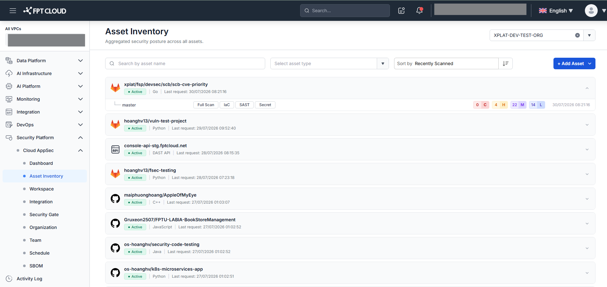The image size is (607, 287).
Task: Open the Organization menu item
Action: click(43, 227)
